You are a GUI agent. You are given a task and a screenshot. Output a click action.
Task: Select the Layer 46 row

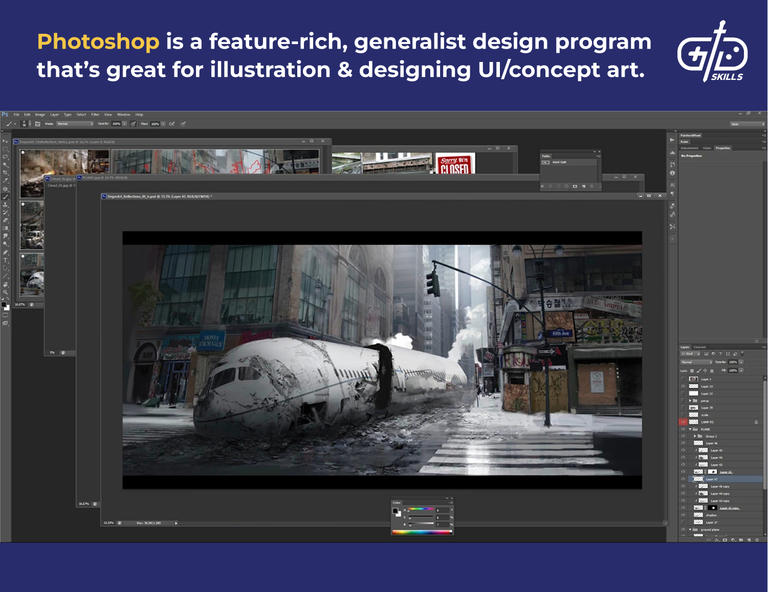721,443
